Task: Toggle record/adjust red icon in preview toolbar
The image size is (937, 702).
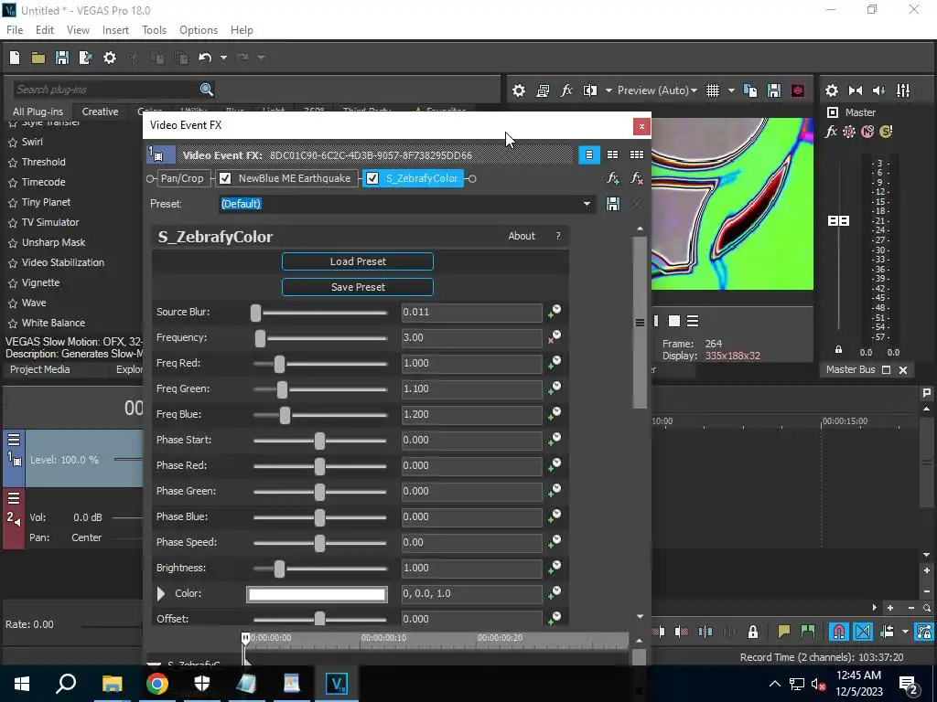Action: point(798,90)
